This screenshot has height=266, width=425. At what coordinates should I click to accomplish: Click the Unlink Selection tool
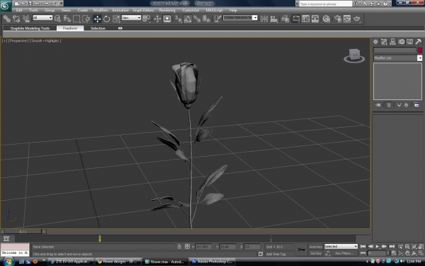[x=16, y=18]
